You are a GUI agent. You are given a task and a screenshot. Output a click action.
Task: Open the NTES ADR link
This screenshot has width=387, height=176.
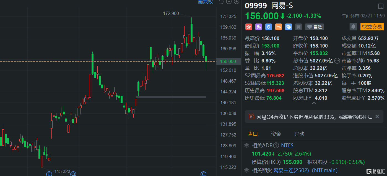(x=287, y=146)
